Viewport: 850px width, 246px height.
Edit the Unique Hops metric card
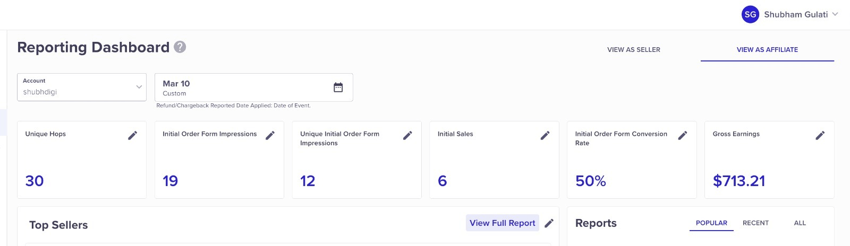(x=133, y=135)
